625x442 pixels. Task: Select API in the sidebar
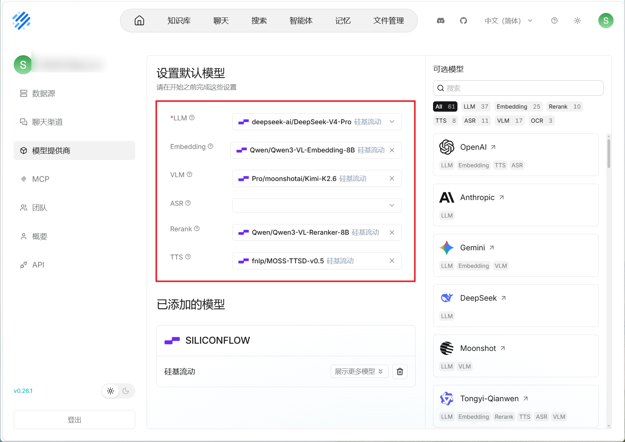pos(74,265)
